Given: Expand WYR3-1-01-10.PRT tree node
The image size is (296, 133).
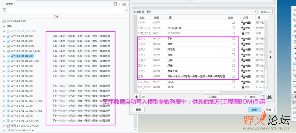Looking at the screenshot, I should (4, 106).
